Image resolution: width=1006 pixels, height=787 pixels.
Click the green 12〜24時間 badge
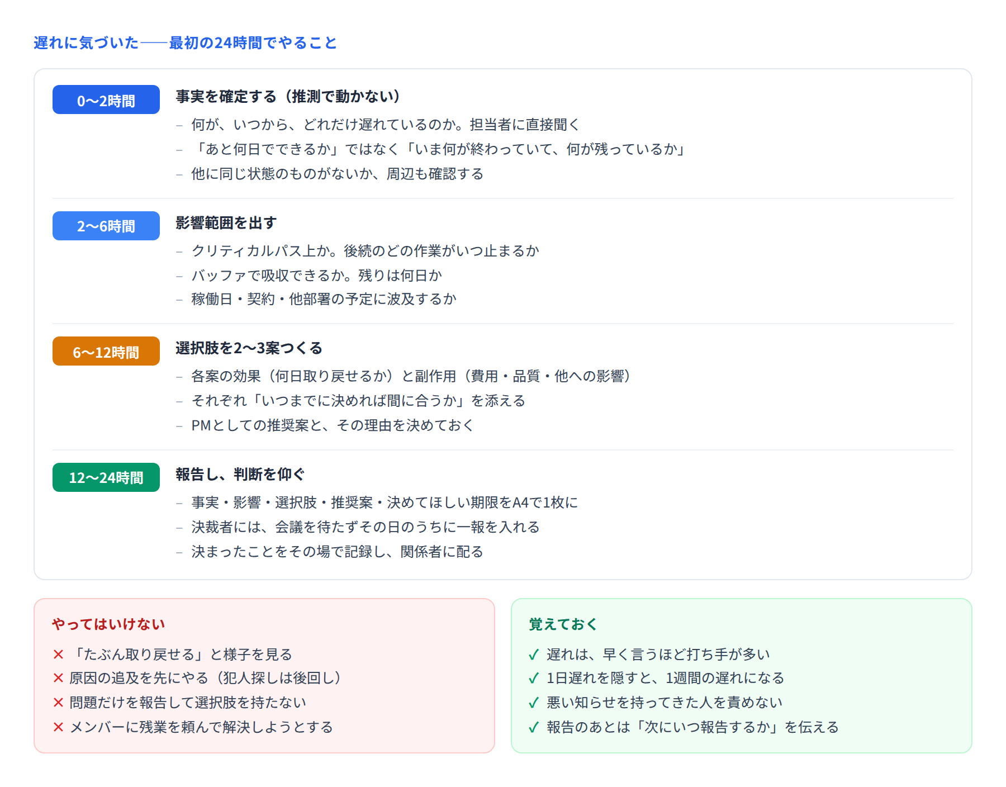click(106, 477)
